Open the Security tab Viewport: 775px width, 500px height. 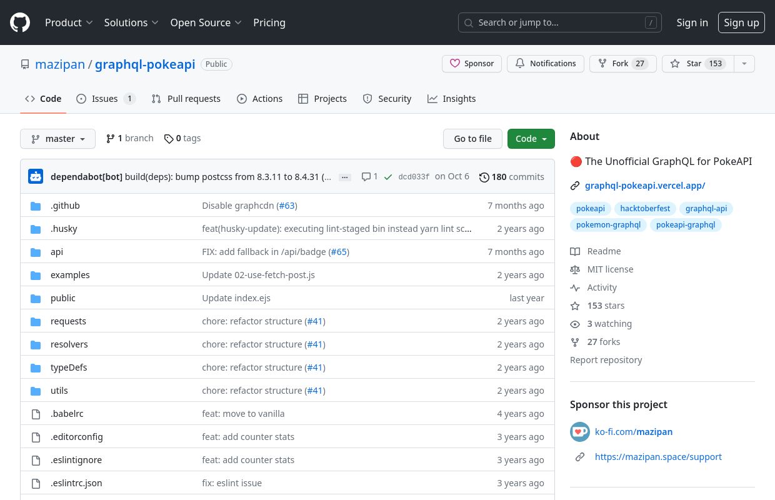point(387,99)
